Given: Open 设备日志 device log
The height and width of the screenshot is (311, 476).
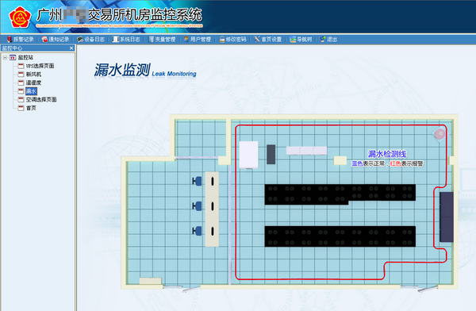Looking at the screenshot, I should click(90, 39).
